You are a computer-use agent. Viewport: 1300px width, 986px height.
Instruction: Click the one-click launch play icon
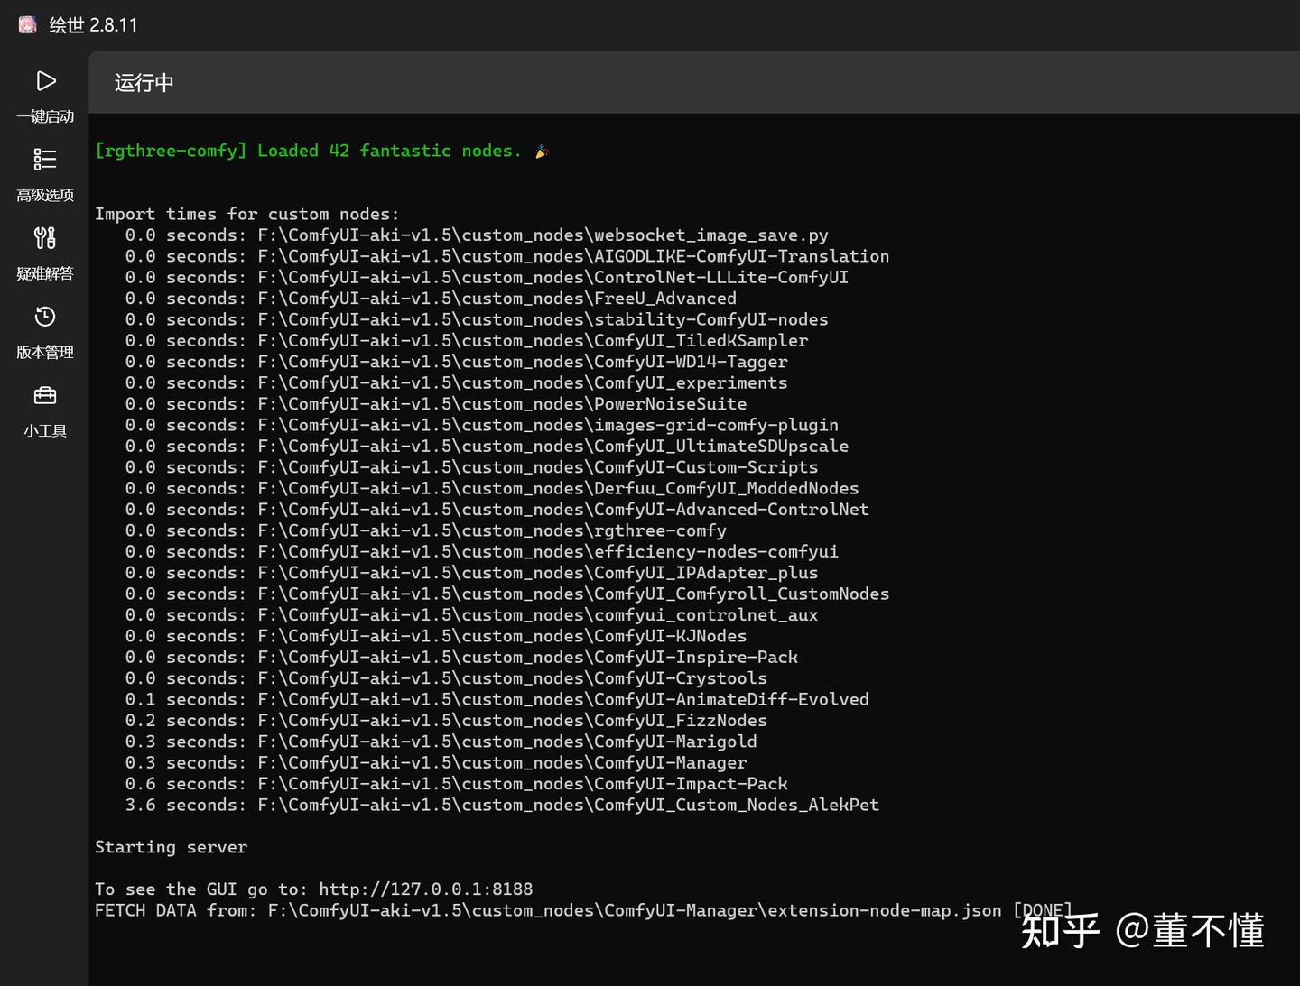click(x=46, y=81)
